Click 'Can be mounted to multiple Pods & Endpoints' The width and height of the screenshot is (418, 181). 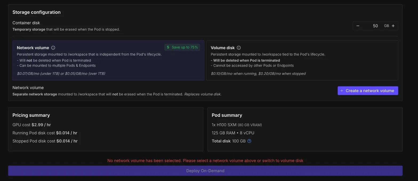[x=56, y=65]
